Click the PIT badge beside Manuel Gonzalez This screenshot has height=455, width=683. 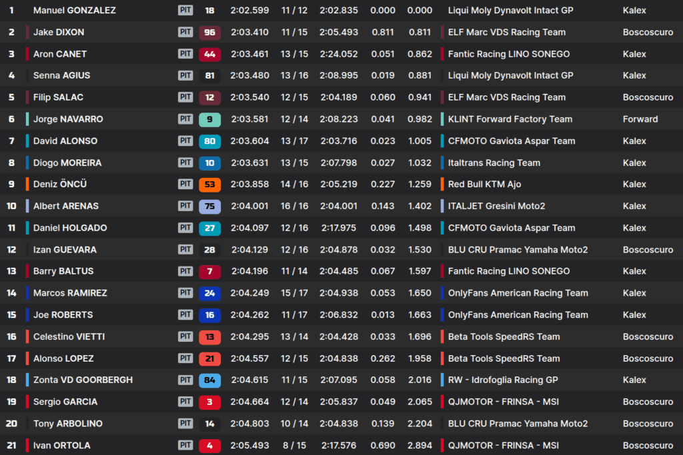[x=185, y=11]
